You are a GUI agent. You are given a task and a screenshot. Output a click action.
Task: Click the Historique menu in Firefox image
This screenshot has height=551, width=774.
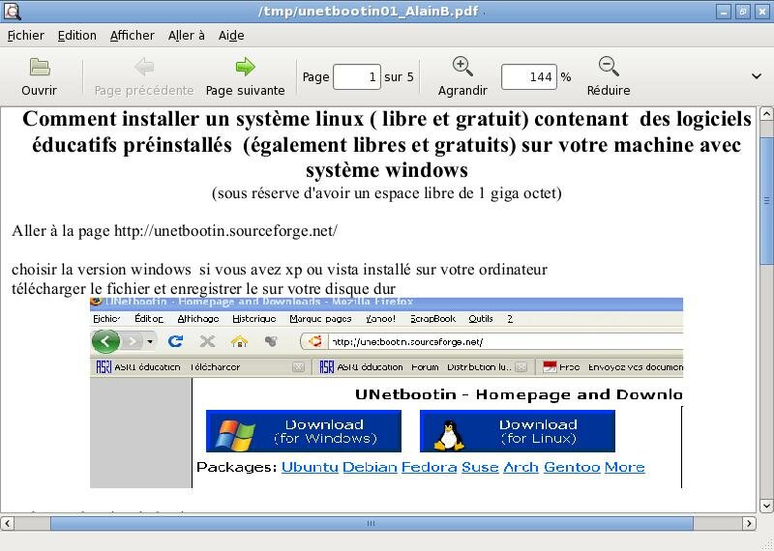pos(254,319)
